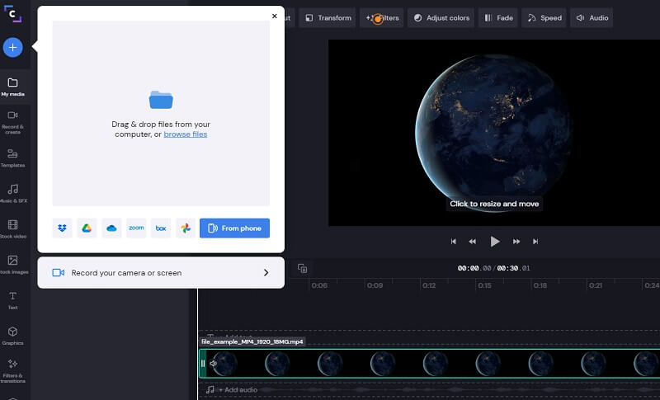
Task: Skip to end of video
Action: pyautogui.click(x=535, y=242)
